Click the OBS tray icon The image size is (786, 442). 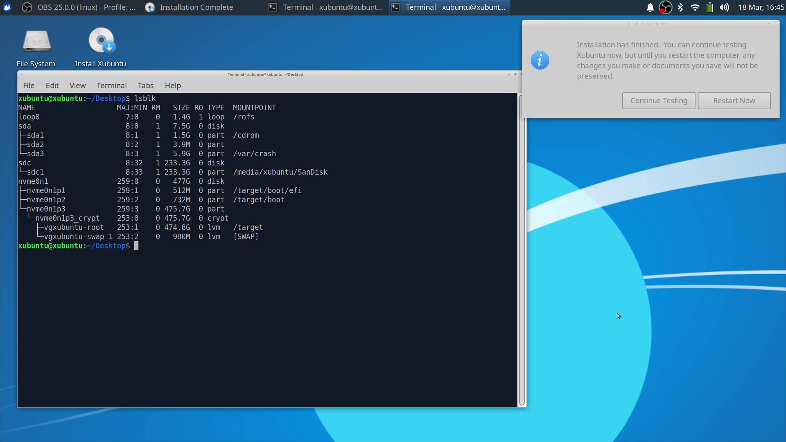[665, 7]
